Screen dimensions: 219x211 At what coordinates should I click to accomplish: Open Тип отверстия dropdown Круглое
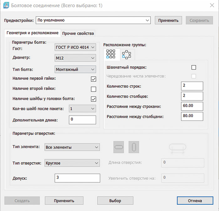[x=72, y=163]
